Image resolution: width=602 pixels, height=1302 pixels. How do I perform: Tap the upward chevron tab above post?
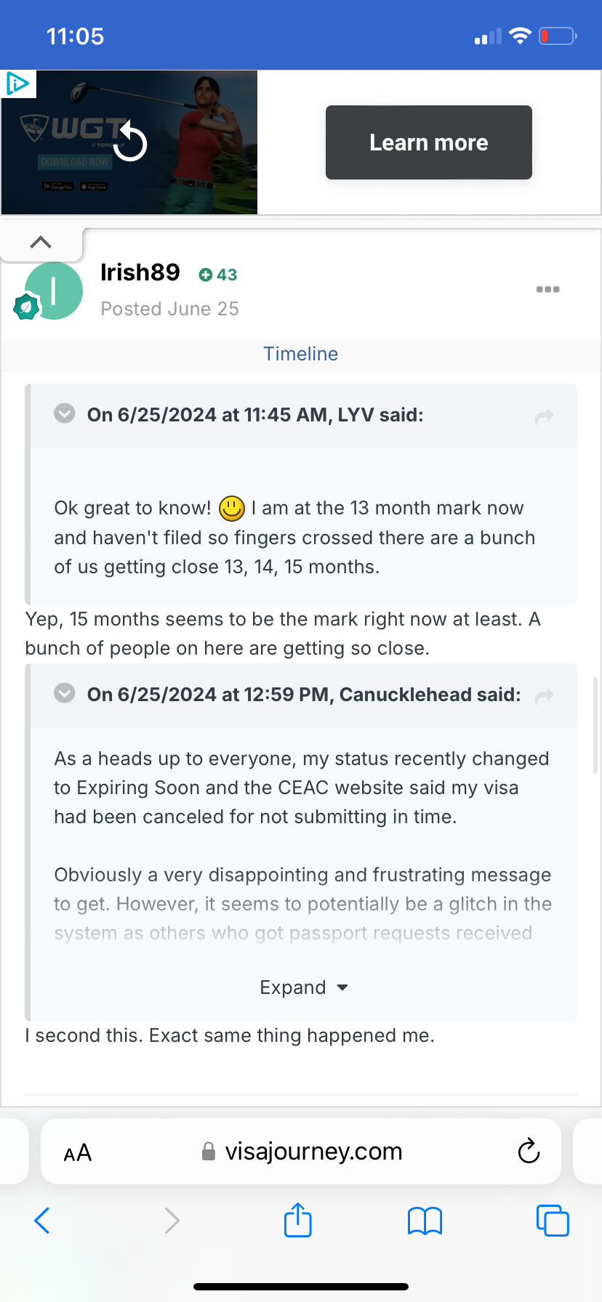click(x=41, y=242)
